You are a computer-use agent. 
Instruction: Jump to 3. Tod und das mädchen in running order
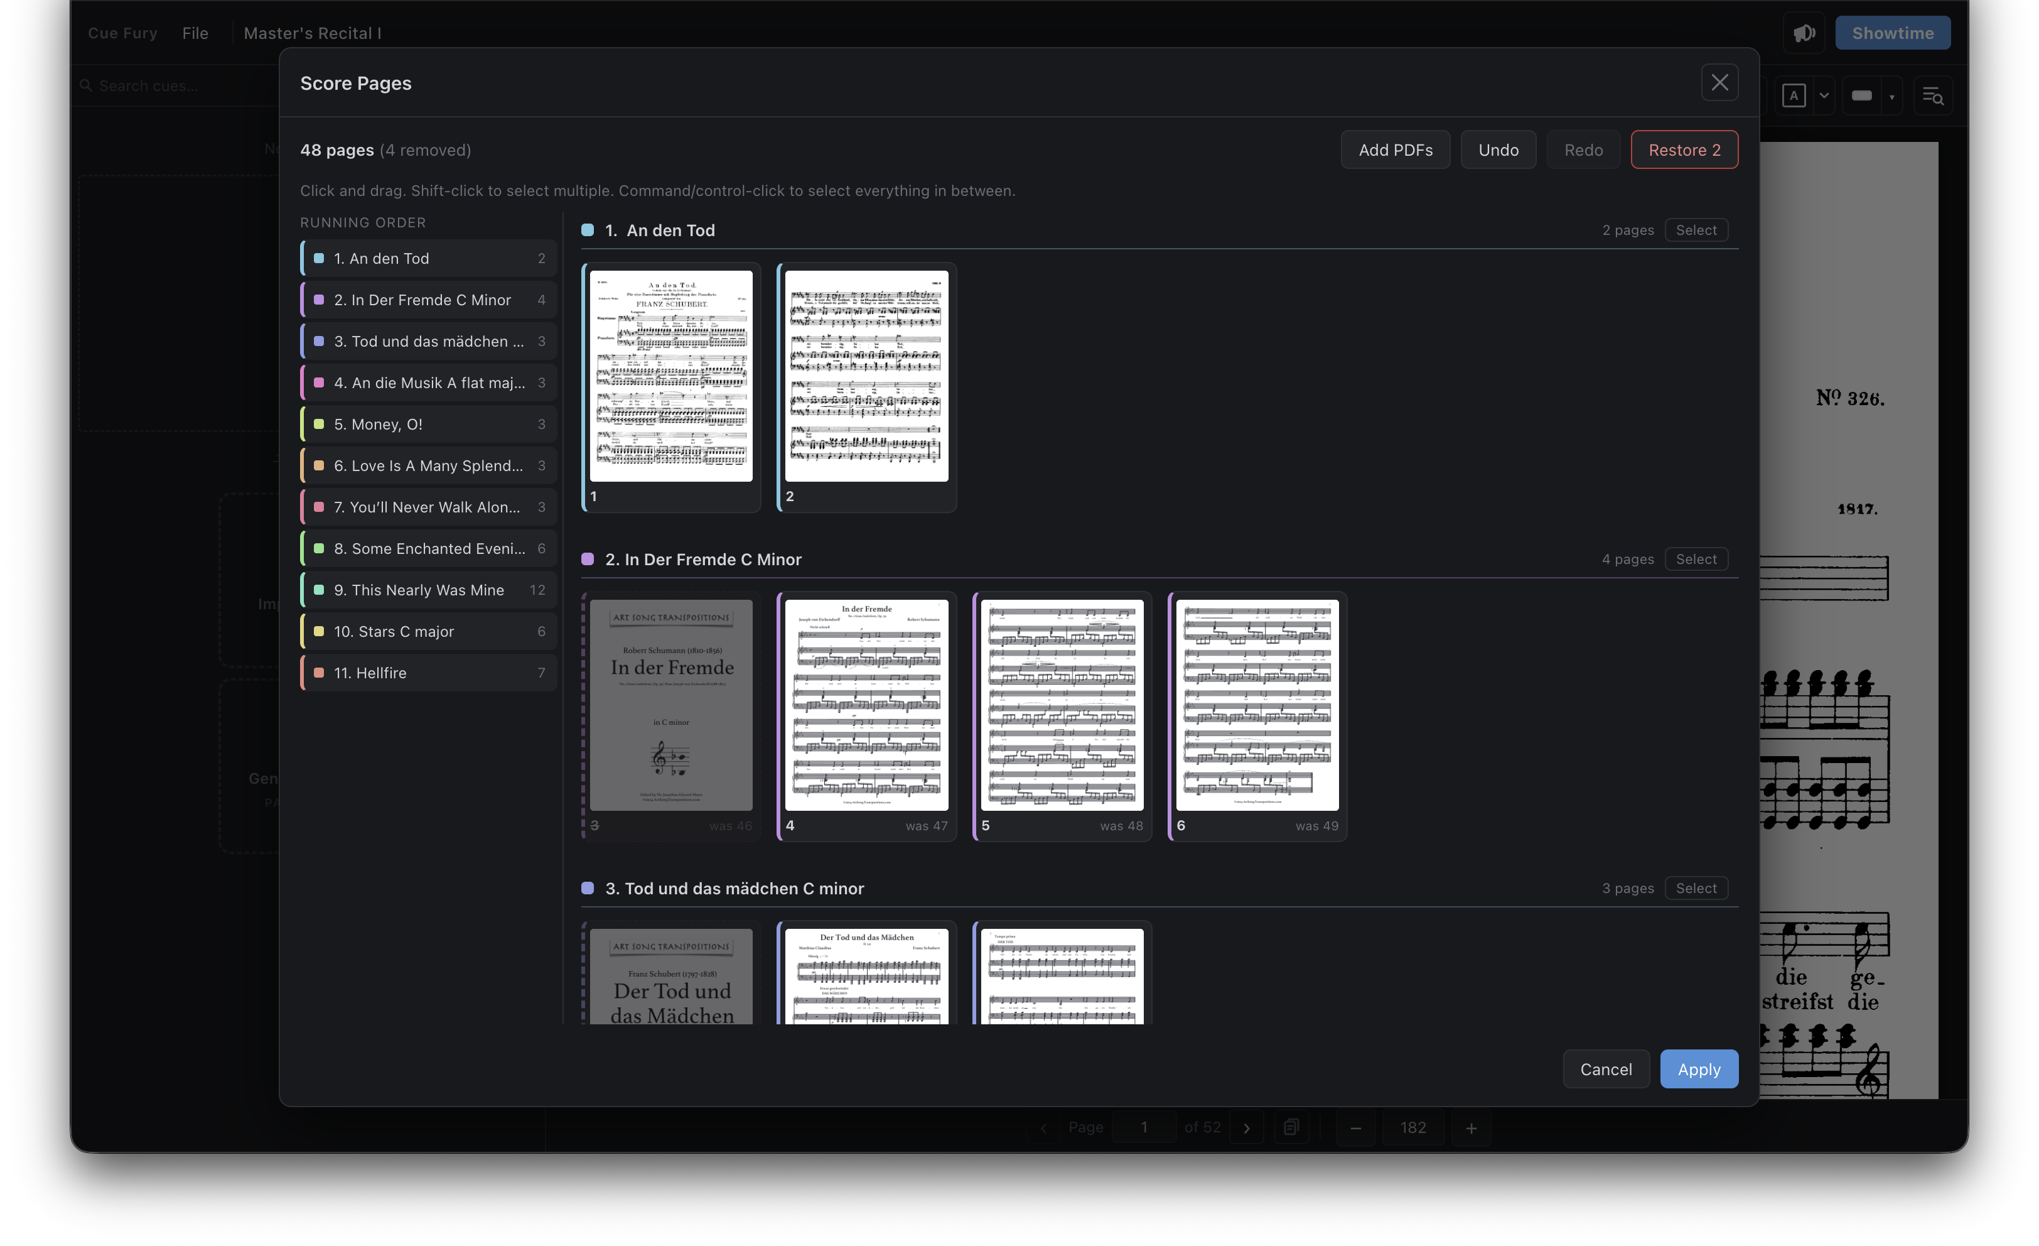[x=428, y=341]
